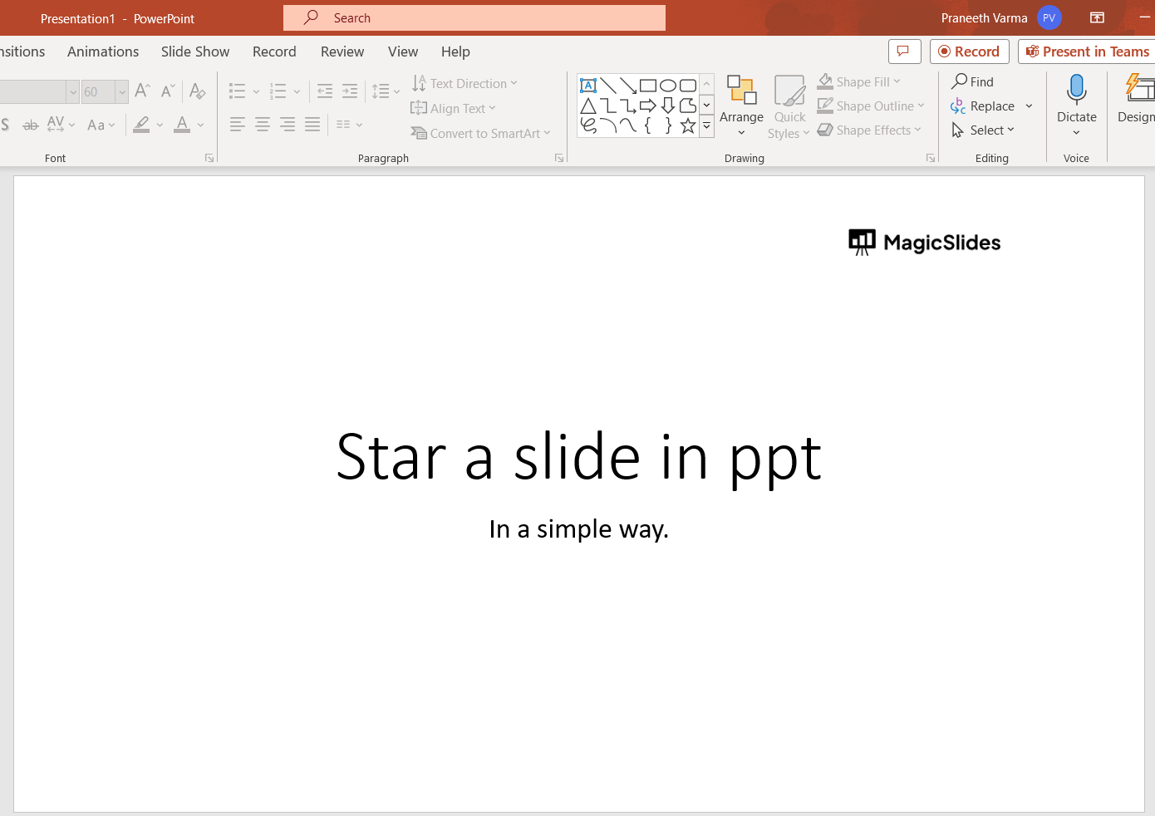Toggle justify paragraph alignment
1155x816 pixels.
point(312,125)
